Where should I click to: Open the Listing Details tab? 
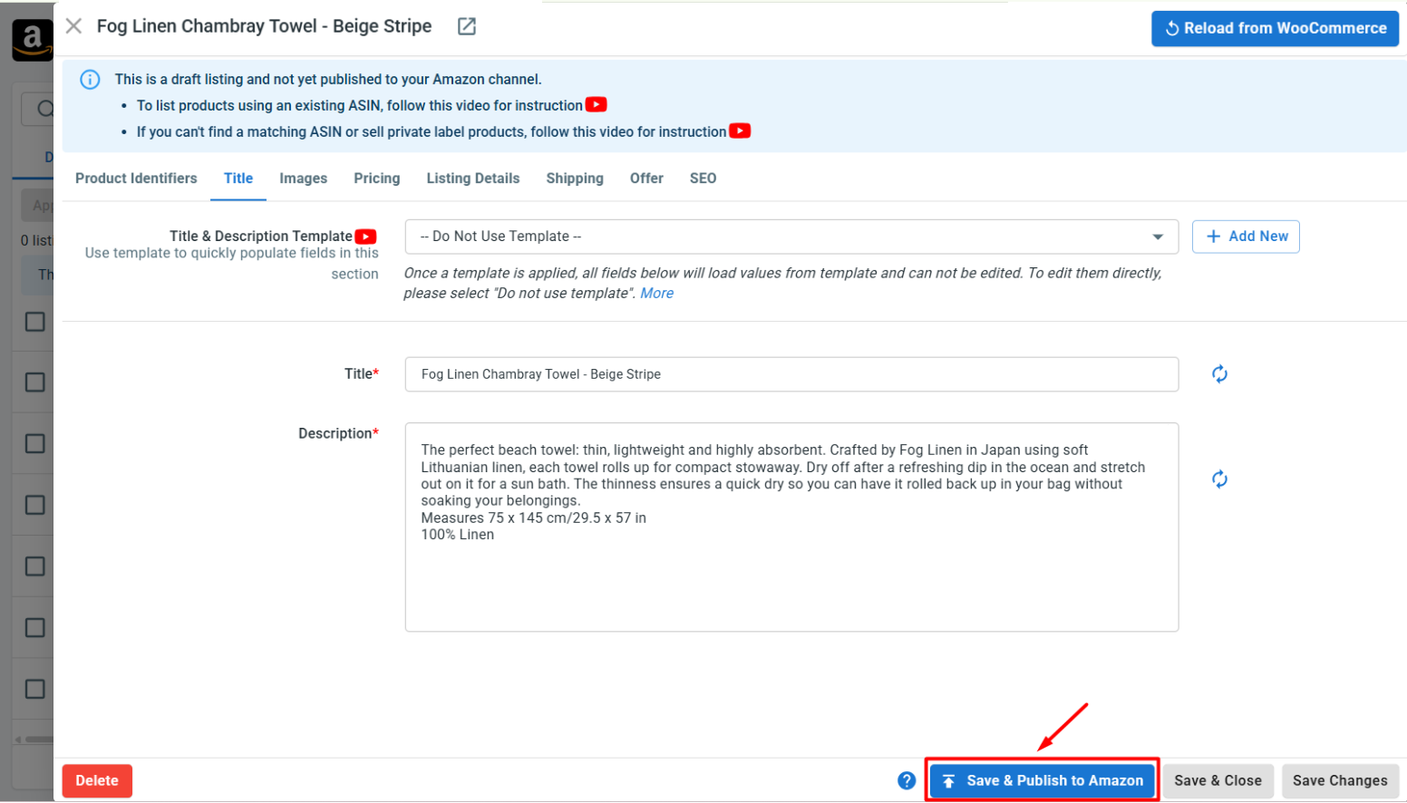pyautogui.click(x=473, y=179)
